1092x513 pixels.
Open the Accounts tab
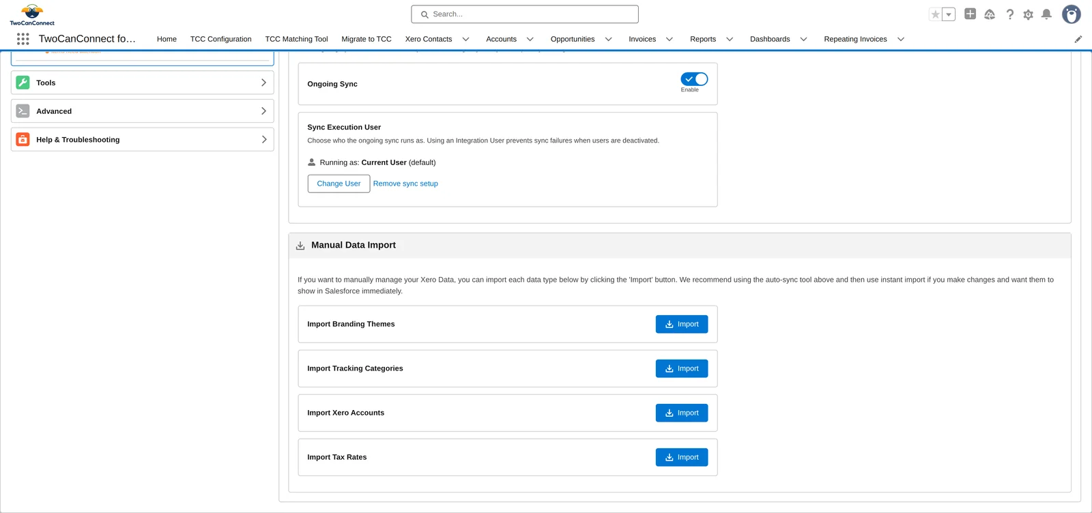[x=502, y=39]
